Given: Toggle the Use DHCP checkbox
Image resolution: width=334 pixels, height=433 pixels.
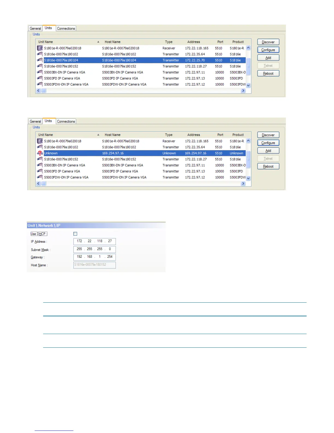Looking at the screenshot, I should (x=75, y=234).
